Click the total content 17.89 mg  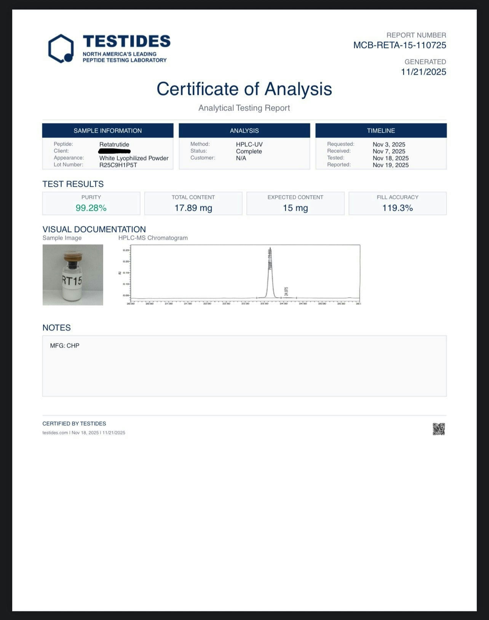tap(193, 208)
